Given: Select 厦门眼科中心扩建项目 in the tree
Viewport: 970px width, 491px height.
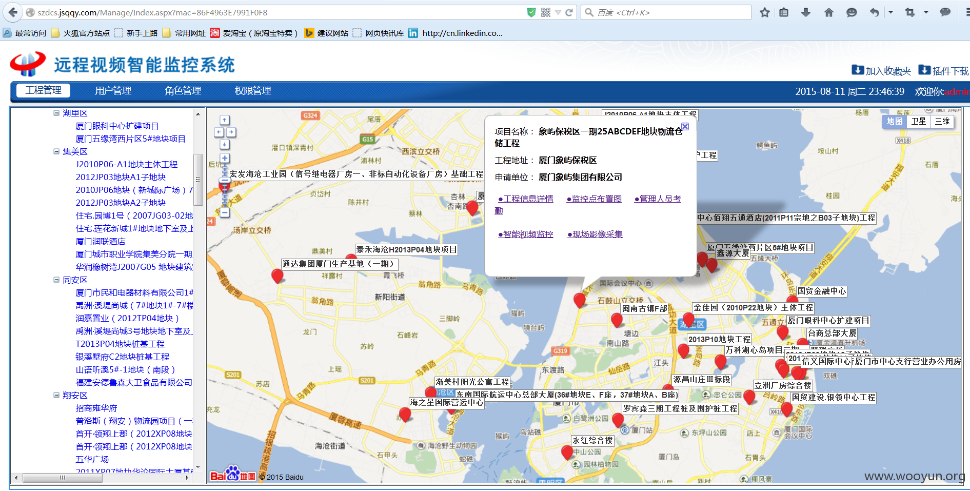Looking at the screenshot, I should pos(117,126).
